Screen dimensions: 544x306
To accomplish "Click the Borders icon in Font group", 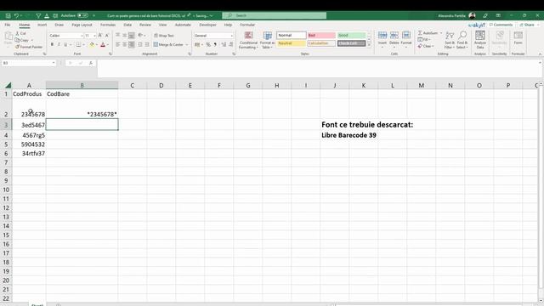I will click(78, 44).
